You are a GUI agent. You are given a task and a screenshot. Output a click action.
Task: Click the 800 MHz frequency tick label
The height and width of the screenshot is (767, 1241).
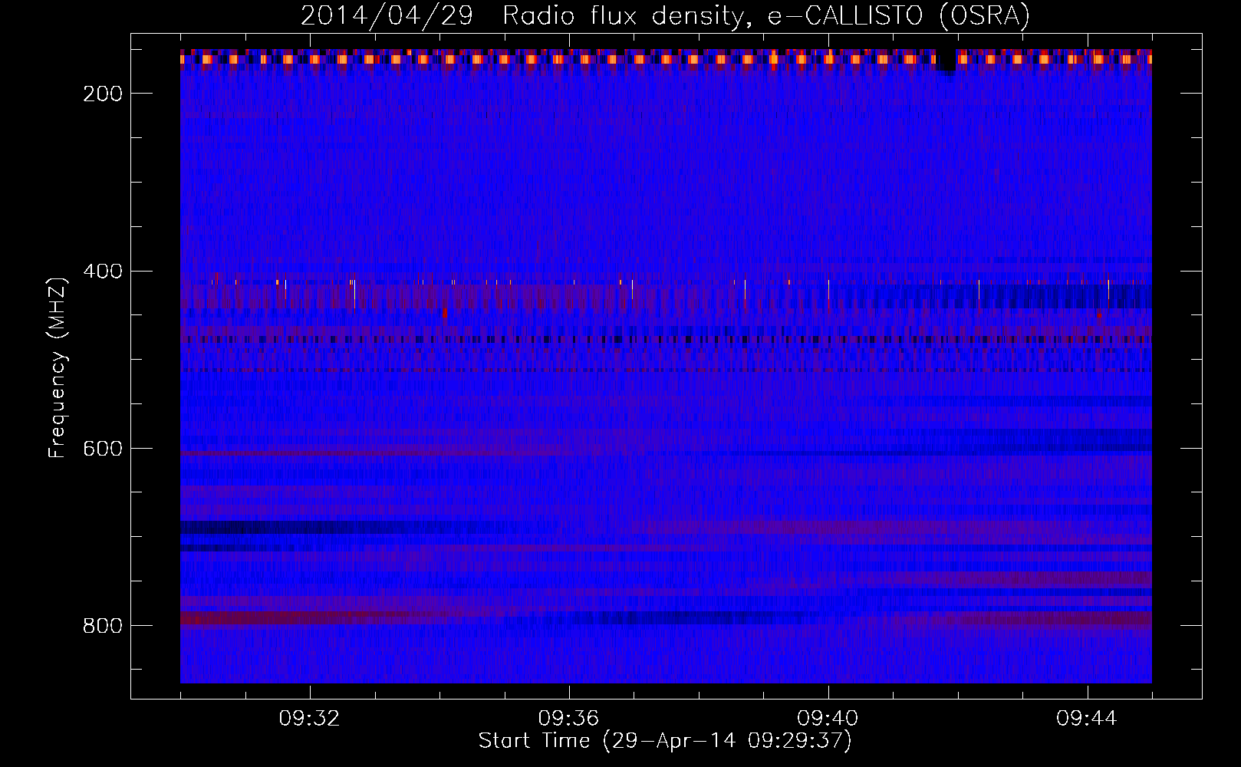(x=103, y=626)
